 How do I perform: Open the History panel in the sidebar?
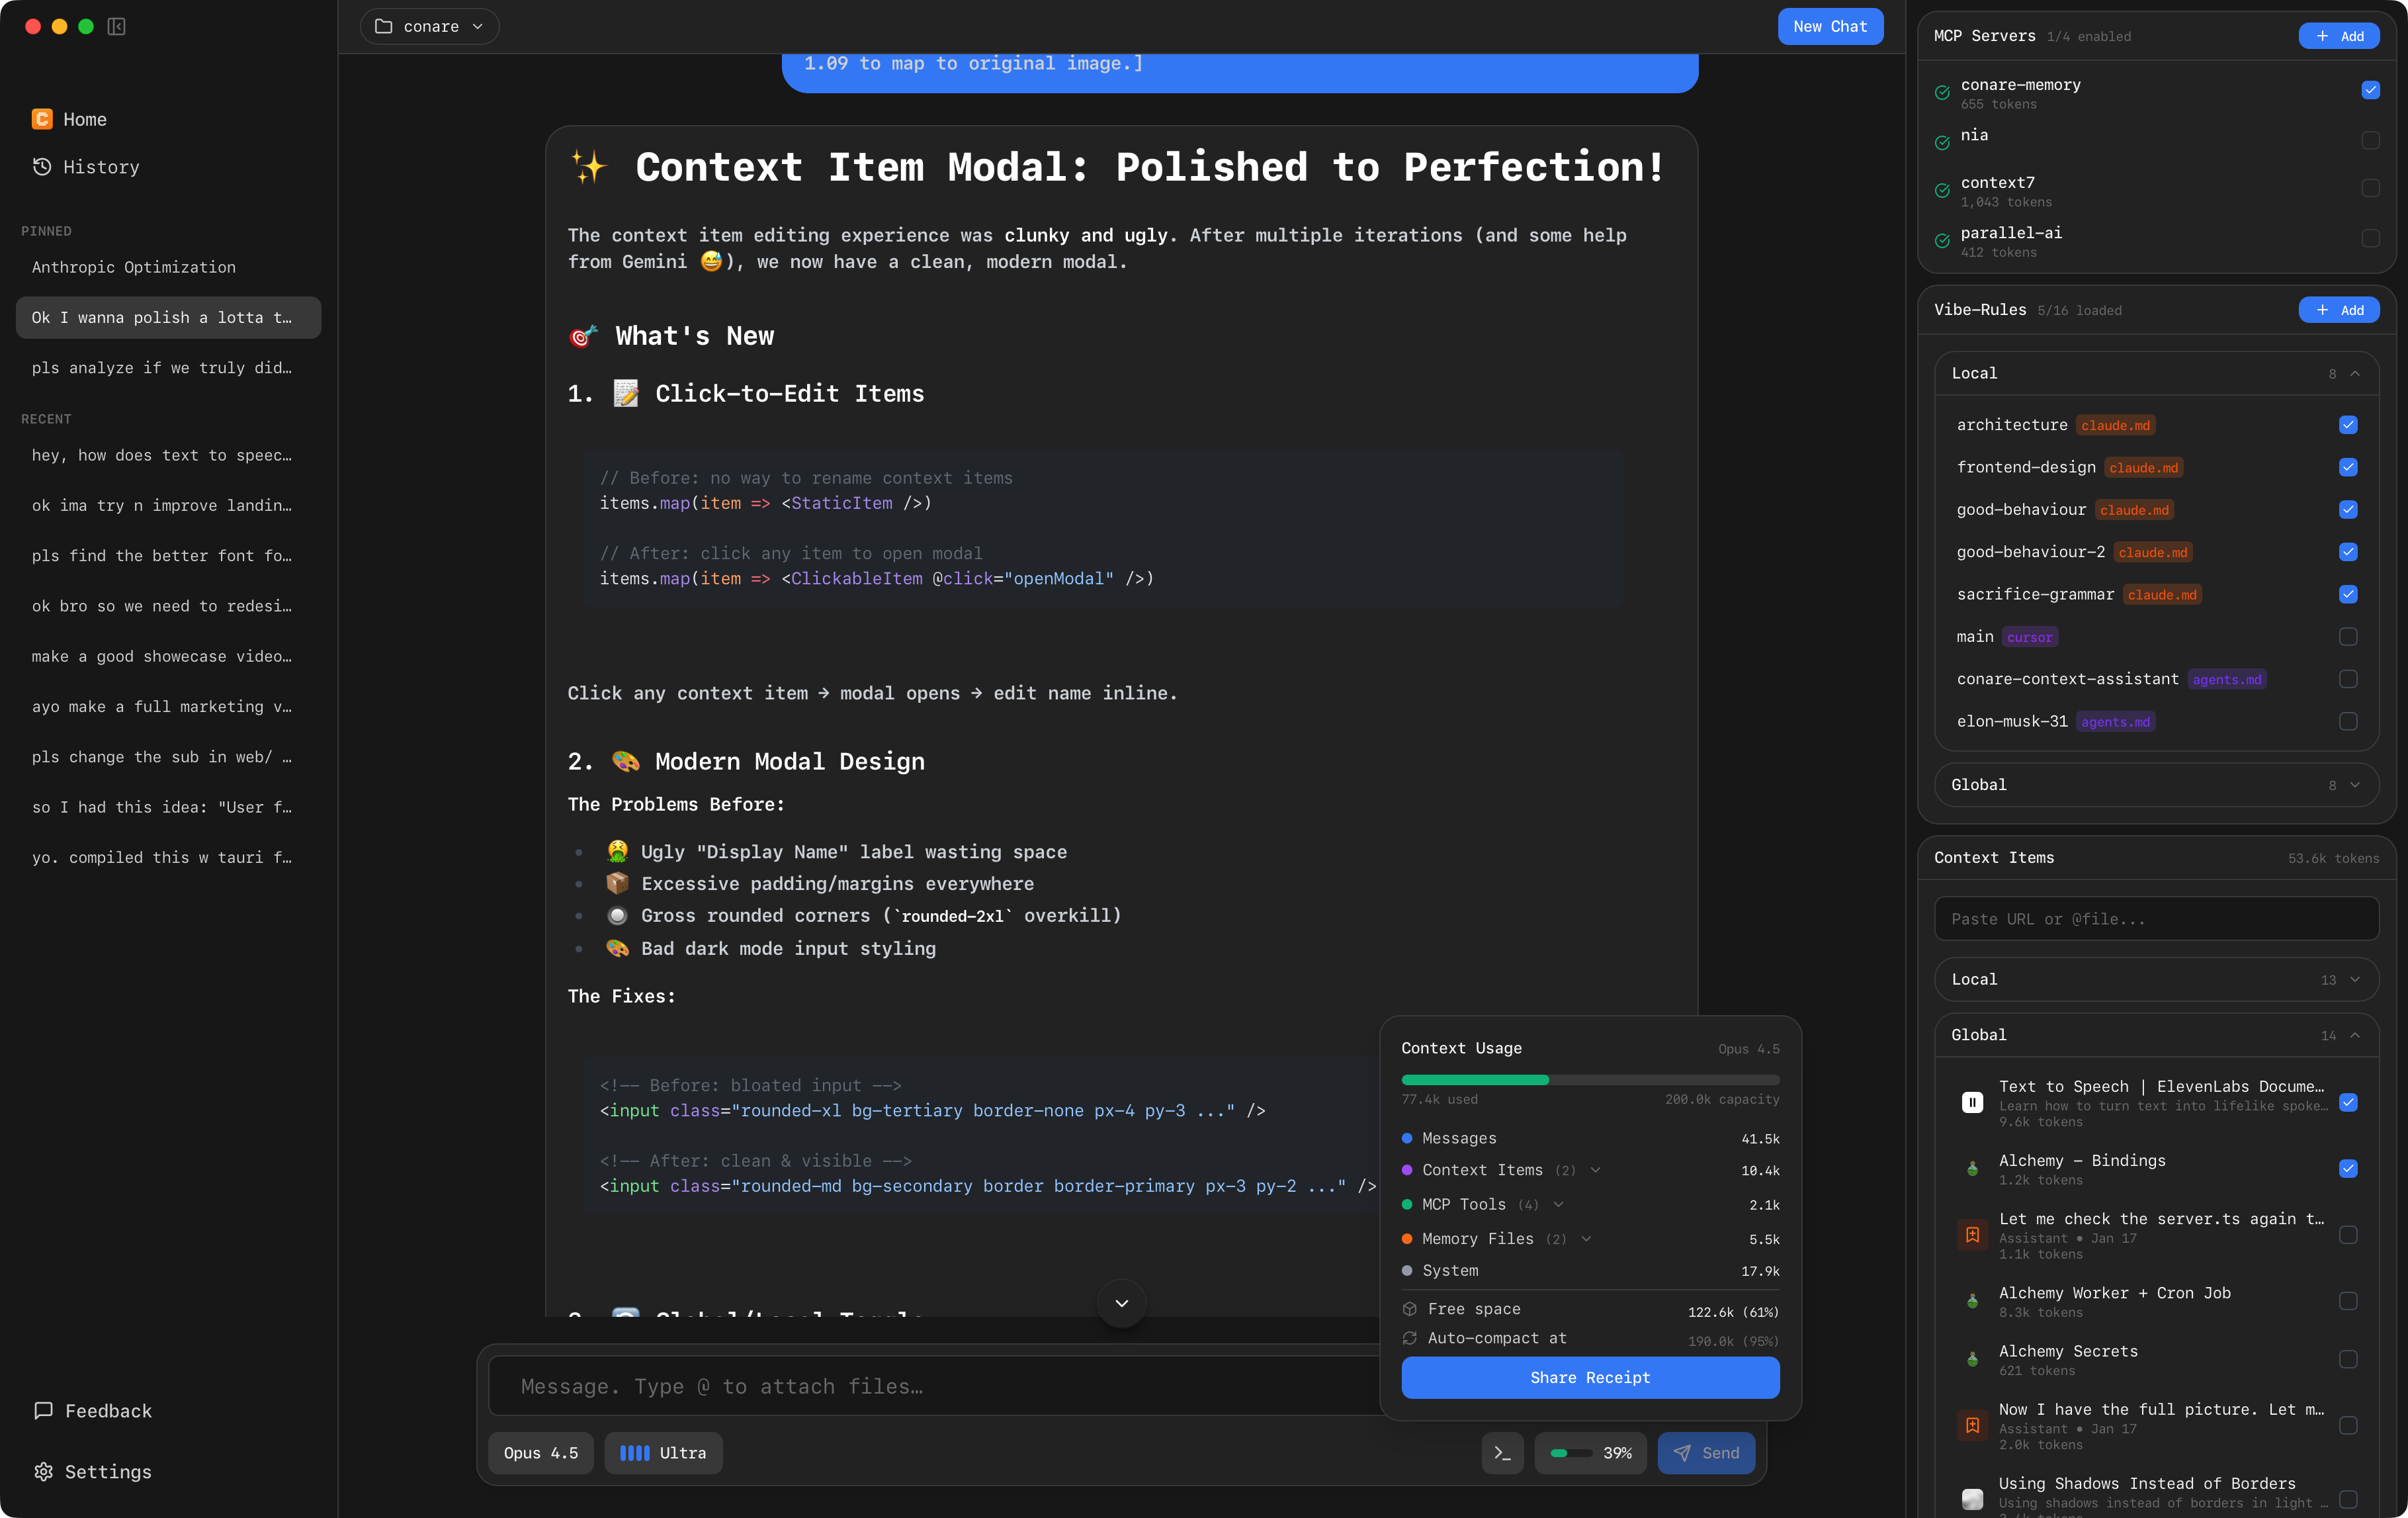100,167
